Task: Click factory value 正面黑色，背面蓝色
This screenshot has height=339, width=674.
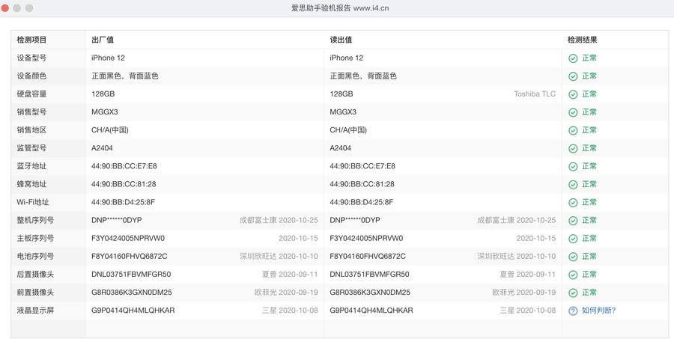Action: coord(125,76)
